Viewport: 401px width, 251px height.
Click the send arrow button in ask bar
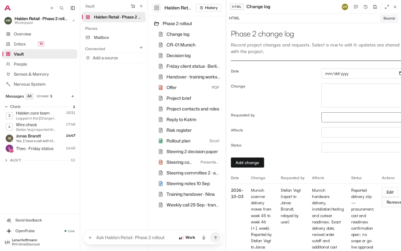(x=216, y=238)
